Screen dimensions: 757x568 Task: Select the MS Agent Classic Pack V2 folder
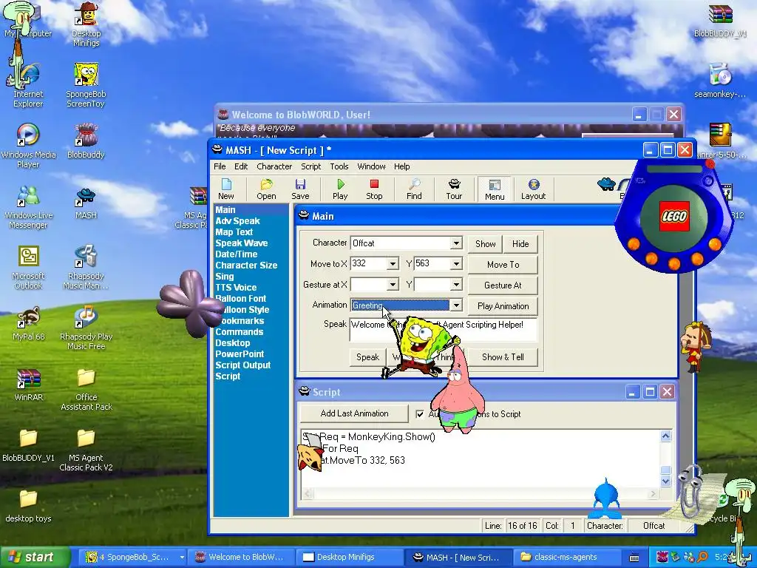(x=86, y=450)
